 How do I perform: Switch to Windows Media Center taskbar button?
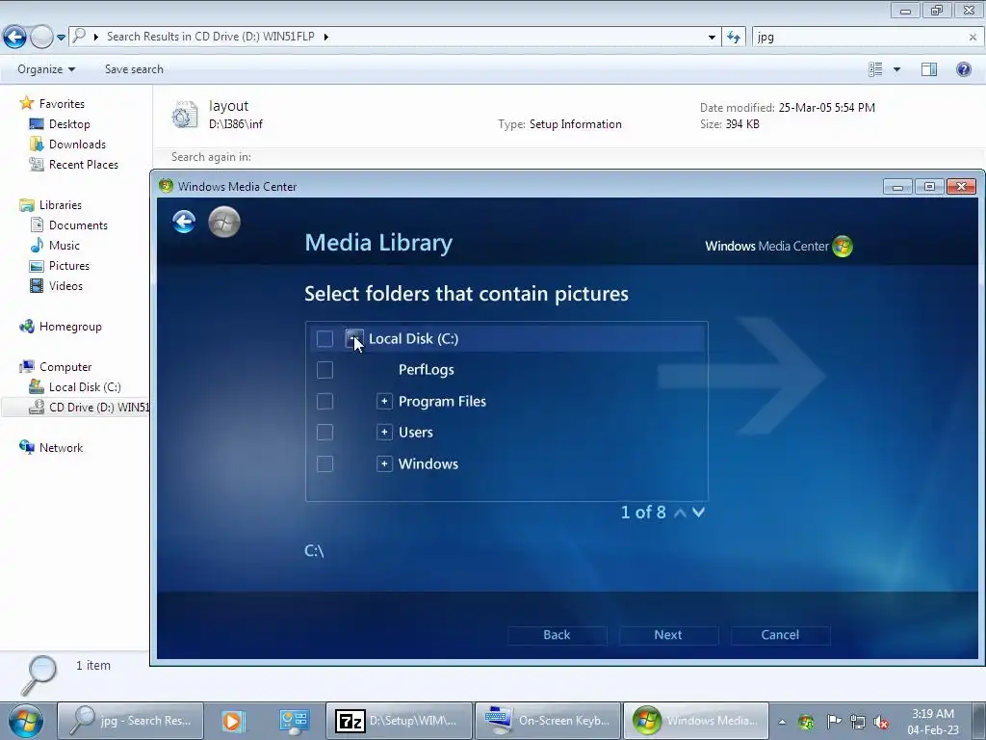(x=696, y=721)
